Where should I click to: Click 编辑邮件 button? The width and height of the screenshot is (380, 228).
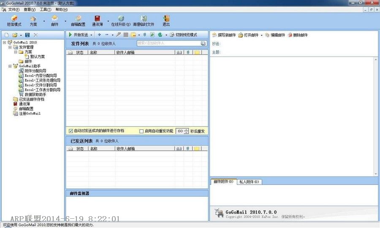tap(275, 35)
